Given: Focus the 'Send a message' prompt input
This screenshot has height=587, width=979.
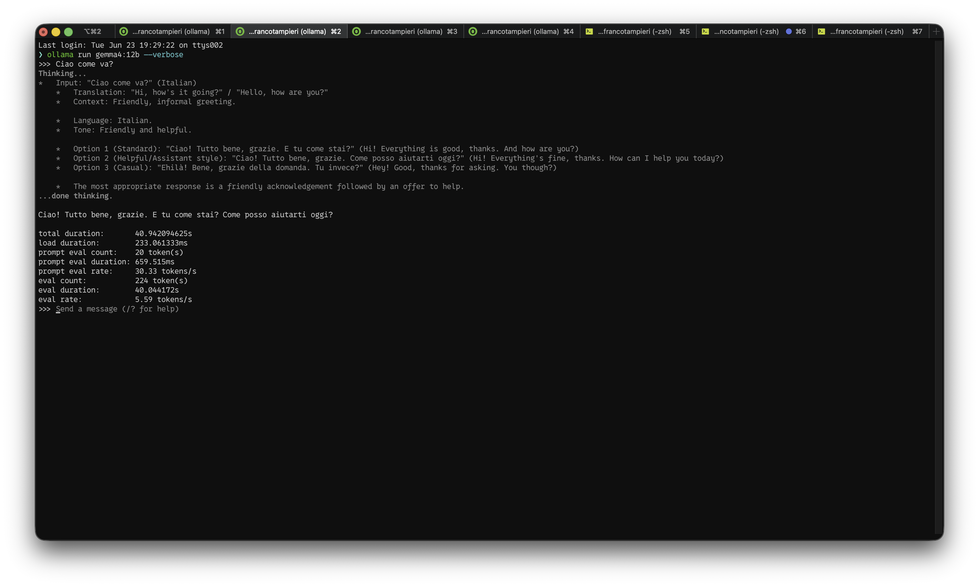Looking at the screenshot, I should 117,309.
